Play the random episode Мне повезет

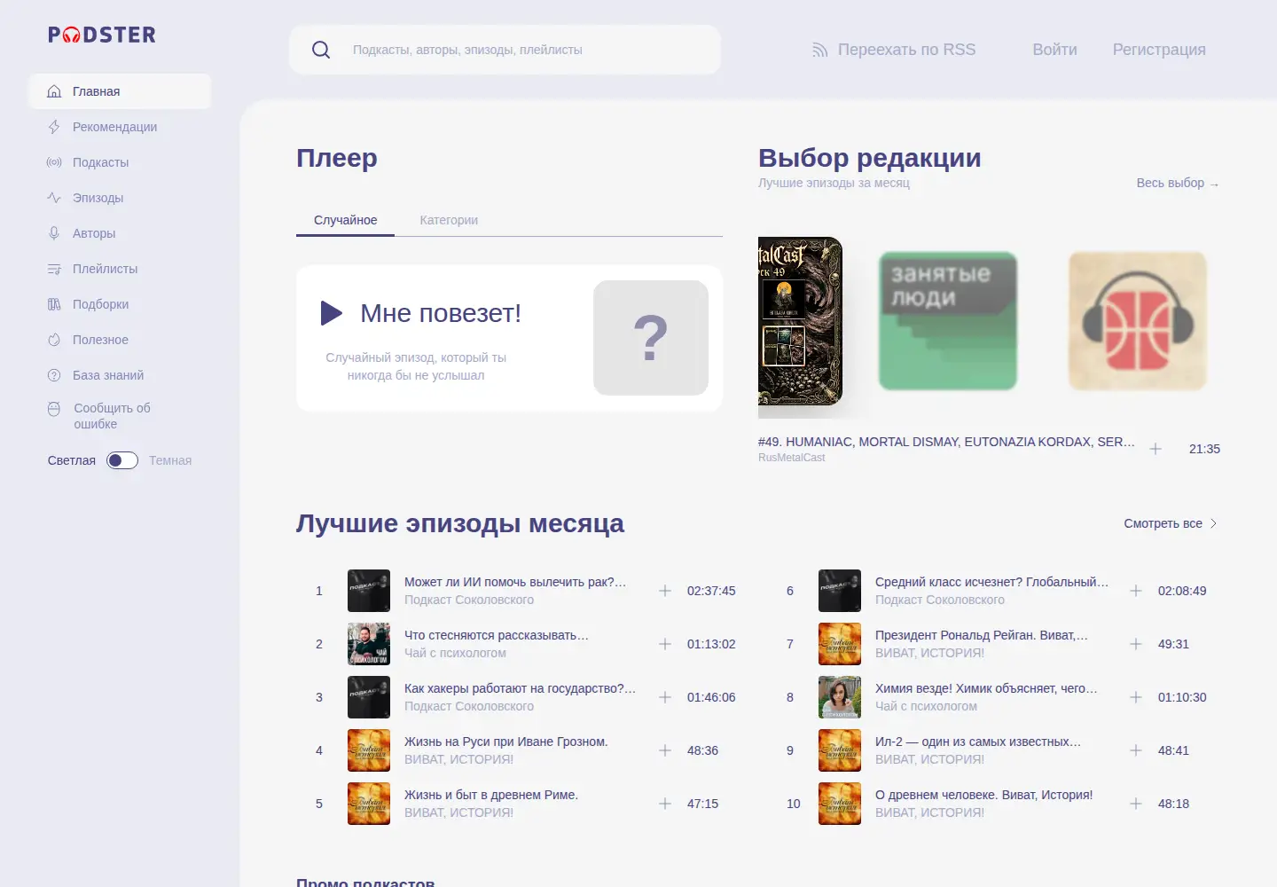(x=332, y=313)
